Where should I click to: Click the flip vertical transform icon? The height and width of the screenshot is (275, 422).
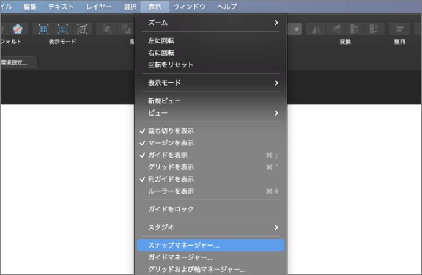coord(335,29)
